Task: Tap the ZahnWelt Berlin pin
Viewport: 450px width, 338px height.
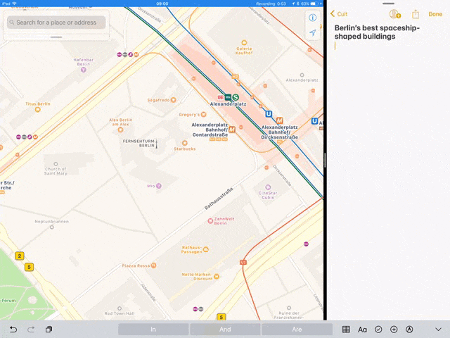Action: point(210,220)
